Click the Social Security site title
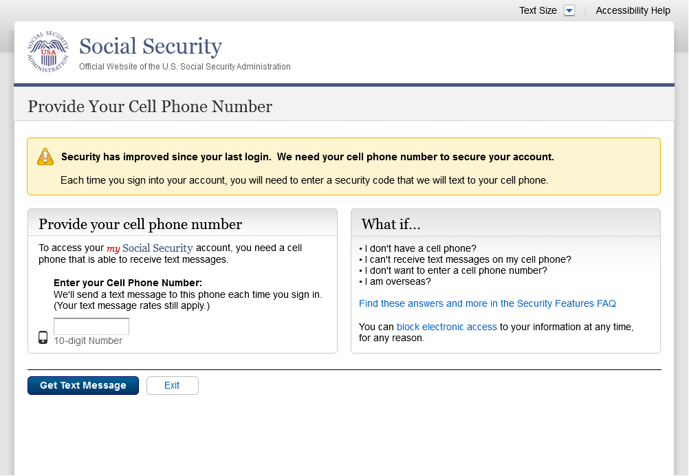 (x=151, y=47)
